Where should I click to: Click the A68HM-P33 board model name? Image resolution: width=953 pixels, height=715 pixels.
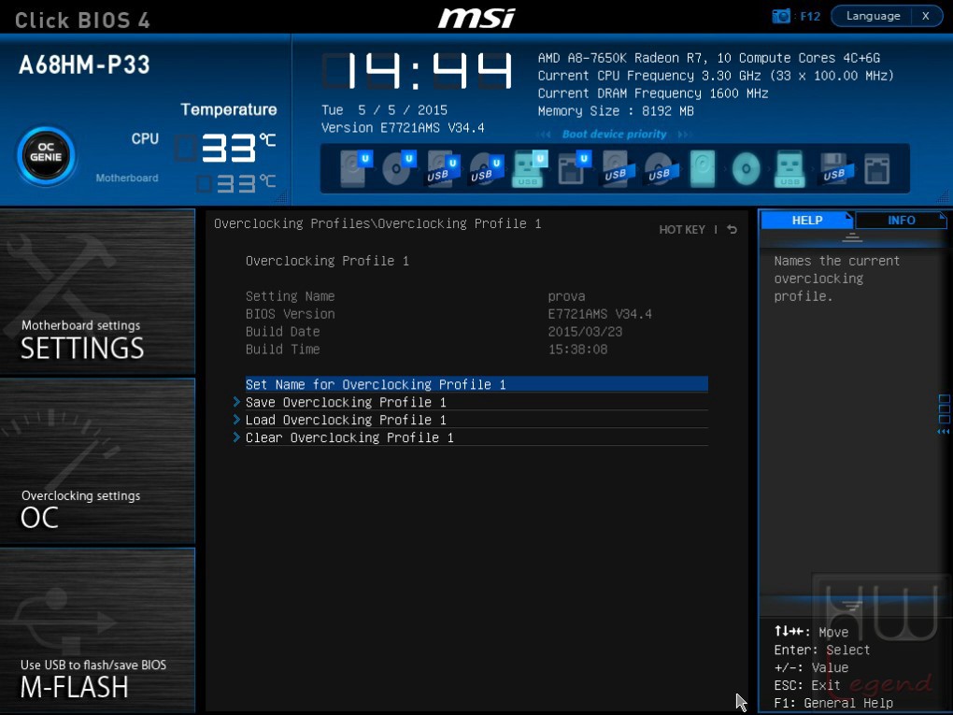(x=84, y=65)
